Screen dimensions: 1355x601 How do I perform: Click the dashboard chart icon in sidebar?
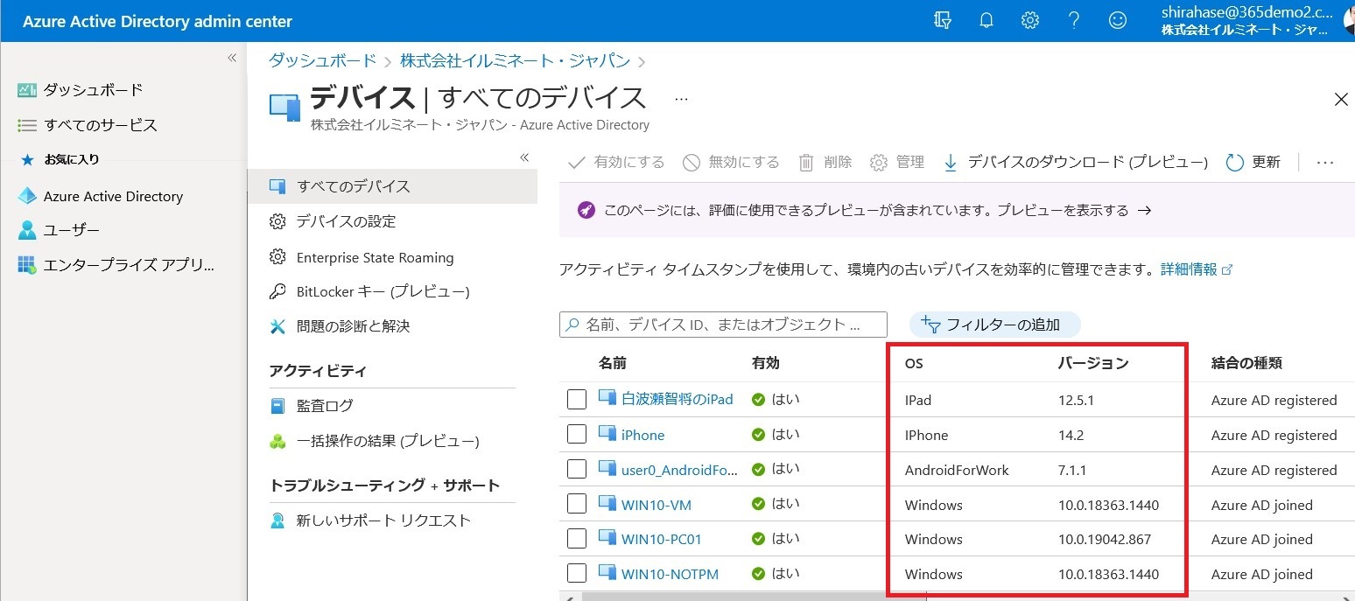[x=27, y=90]
